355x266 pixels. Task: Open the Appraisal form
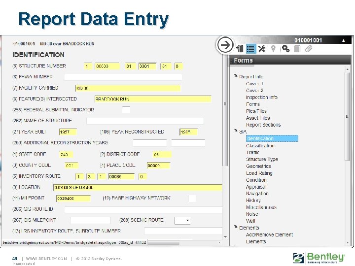click(x=256, y=187)
